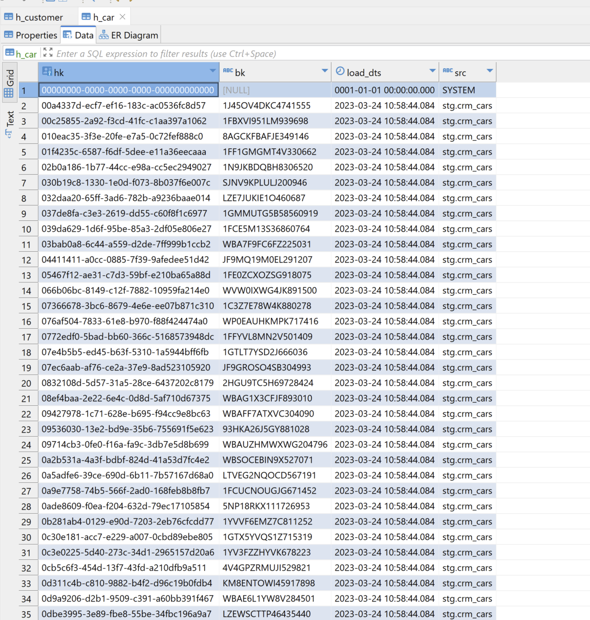This screenshot has height=620, width=590.
Task: Open the Properties tab
Action: click(31, 35)
